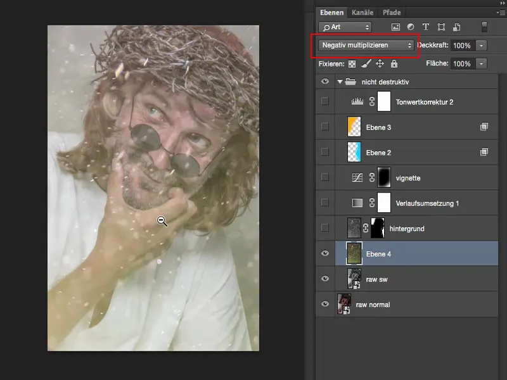Screen dimensions: 507x380
Task: Select layer name 'Verlaufsumsetzung 1'
Action: coord(427,203)
